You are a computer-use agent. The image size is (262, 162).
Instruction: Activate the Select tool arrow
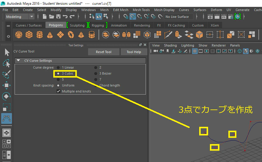(7, 53)
